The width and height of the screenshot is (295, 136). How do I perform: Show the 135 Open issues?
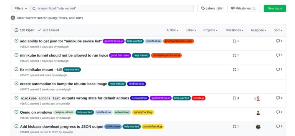tap(24, 30)
